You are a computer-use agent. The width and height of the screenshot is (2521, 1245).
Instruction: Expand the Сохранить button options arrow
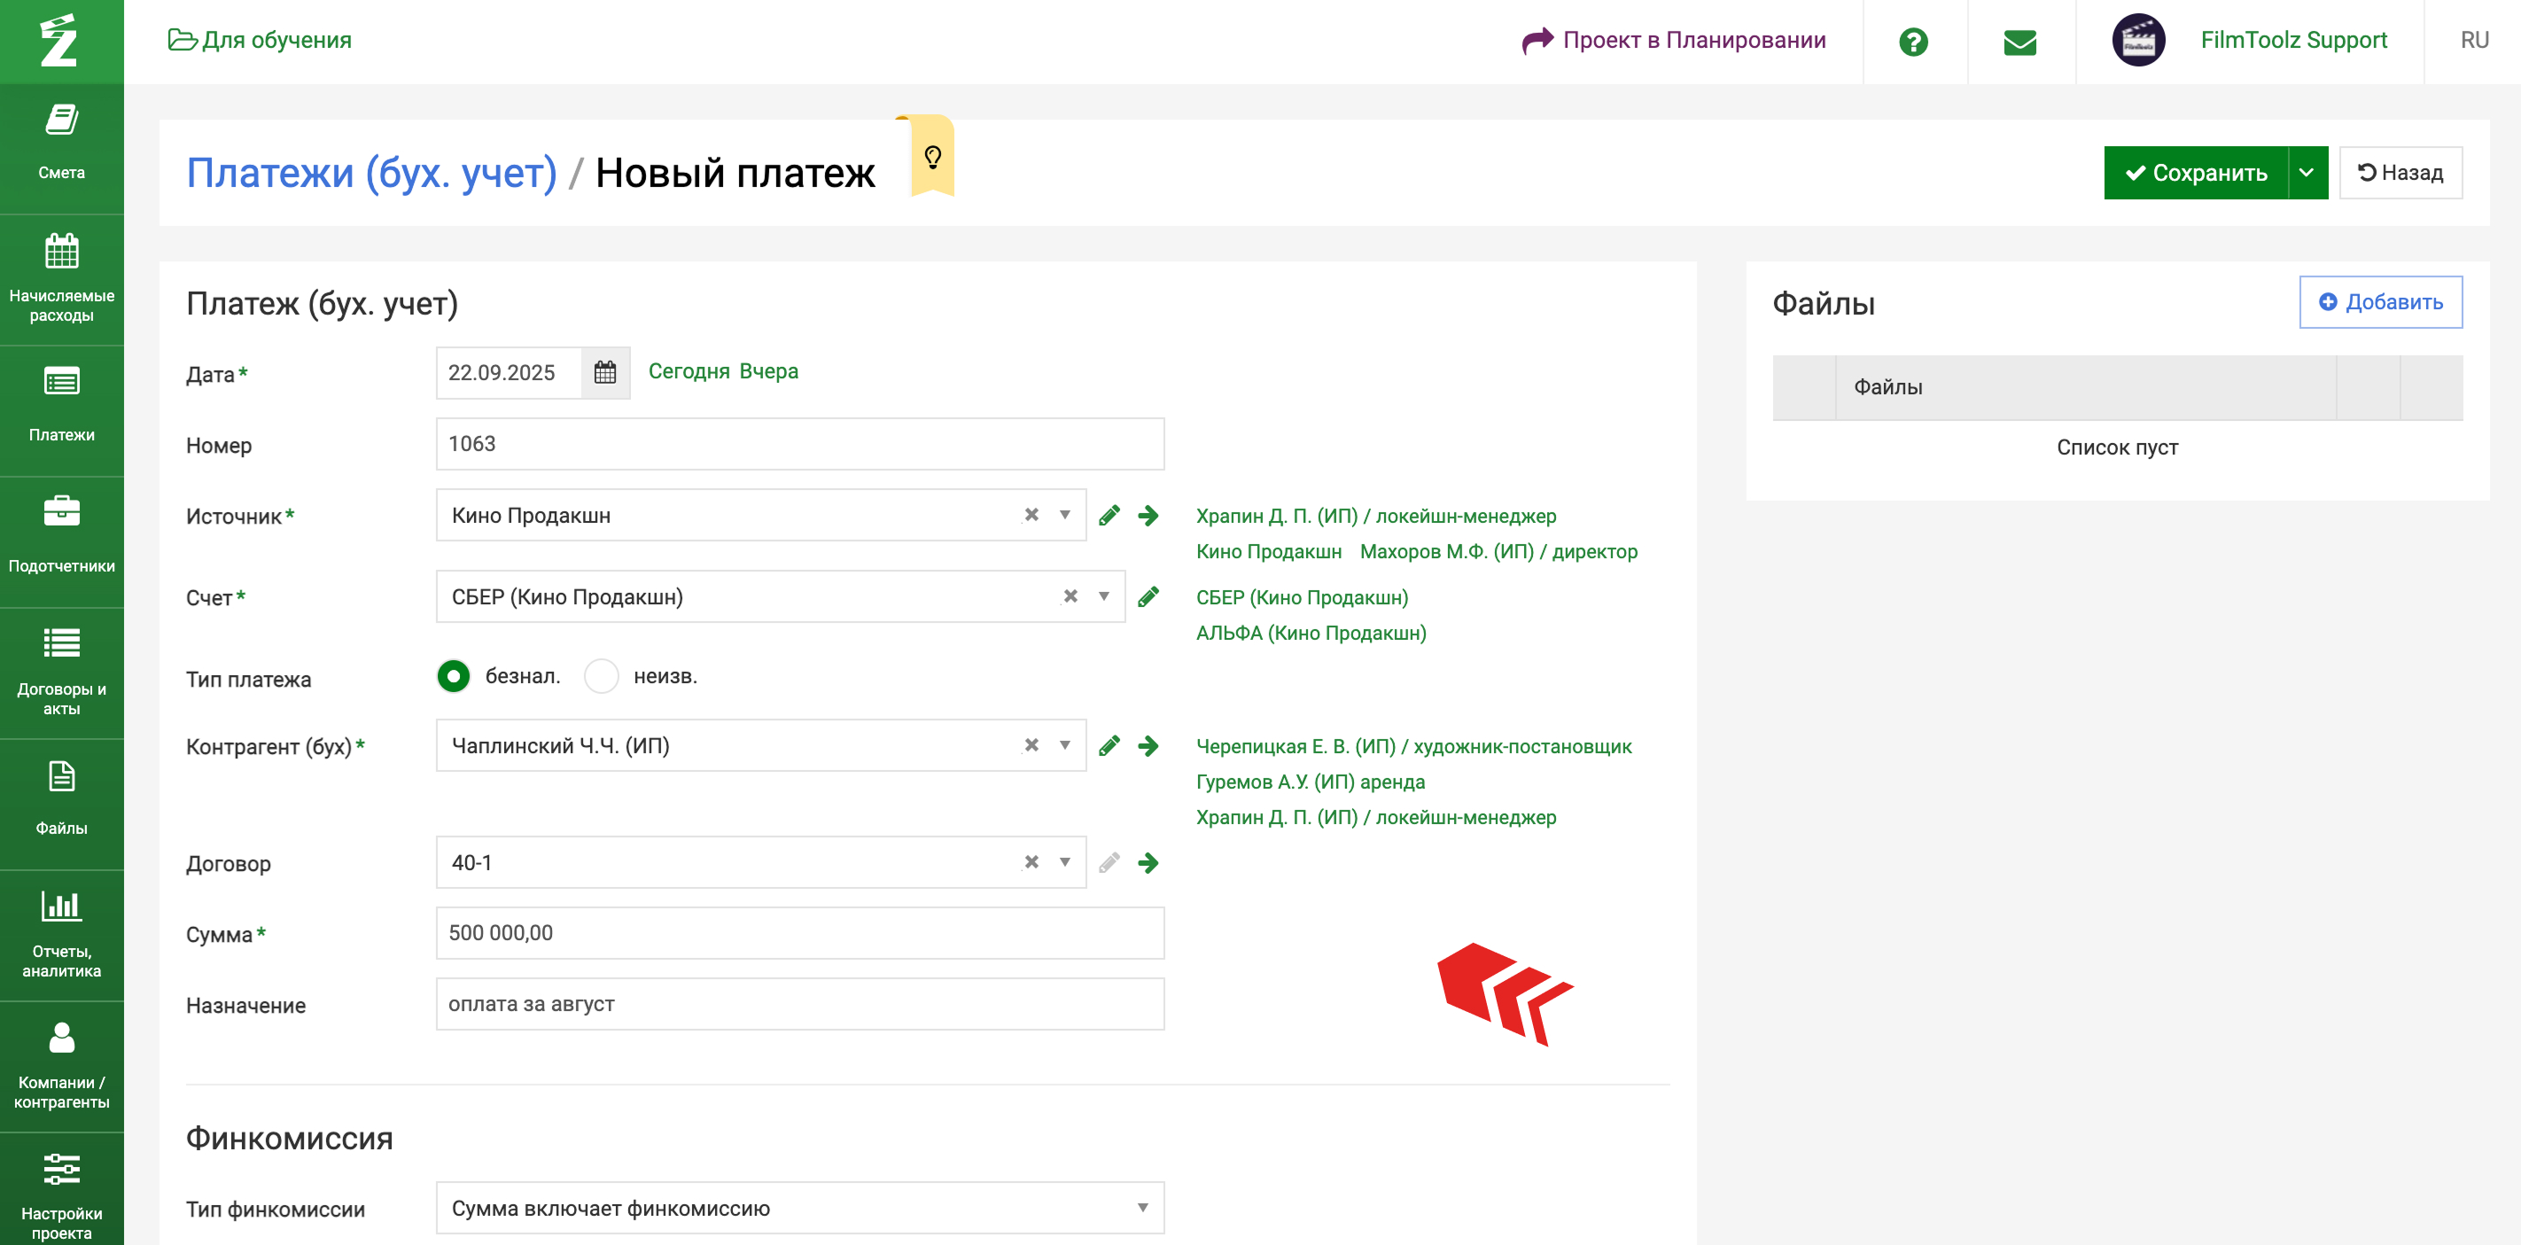[x=2307, y=174]
